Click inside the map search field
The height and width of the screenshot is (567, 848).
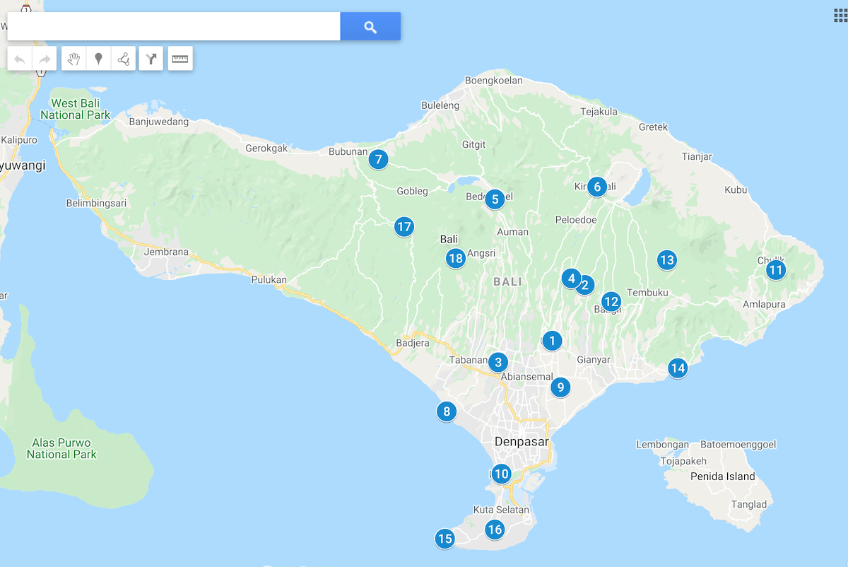tap(173, 27)
